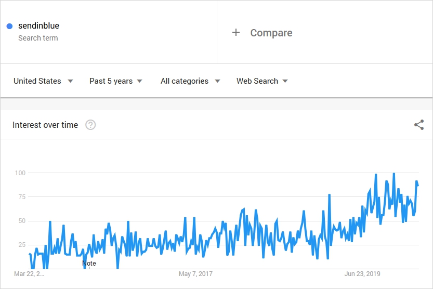The width and height of the screenshot is (433, 289).
Task: Edit the sendinblue search term
Action: 39,25
